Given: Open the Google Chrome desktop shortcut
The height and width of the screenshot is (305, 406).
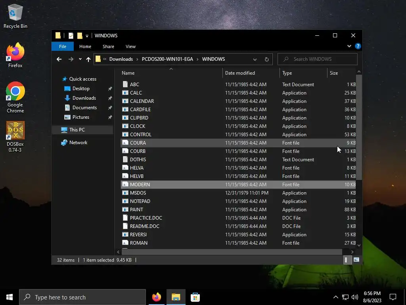Looking at the screenshot, I should (15, 98).
